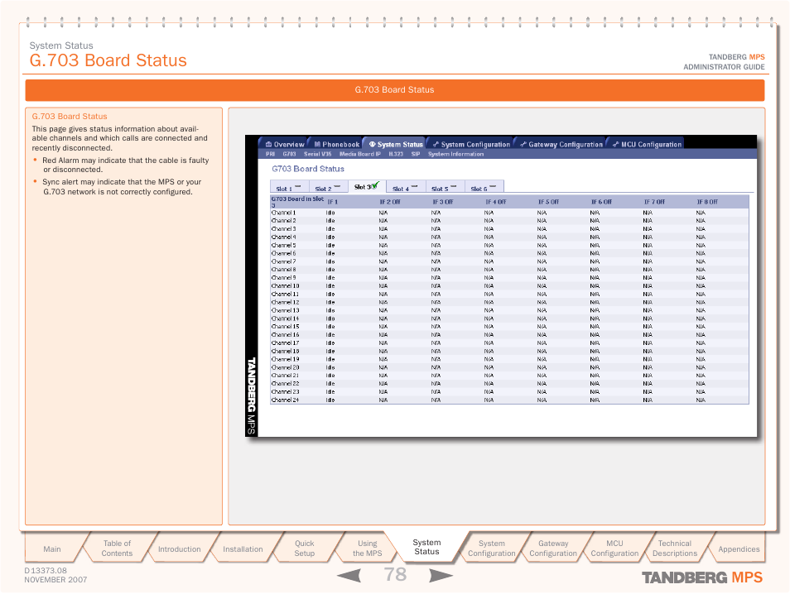Click the orange G.703 Board Status banner
The width and height of the screenshot is (790, 594).
click(394, 89)
